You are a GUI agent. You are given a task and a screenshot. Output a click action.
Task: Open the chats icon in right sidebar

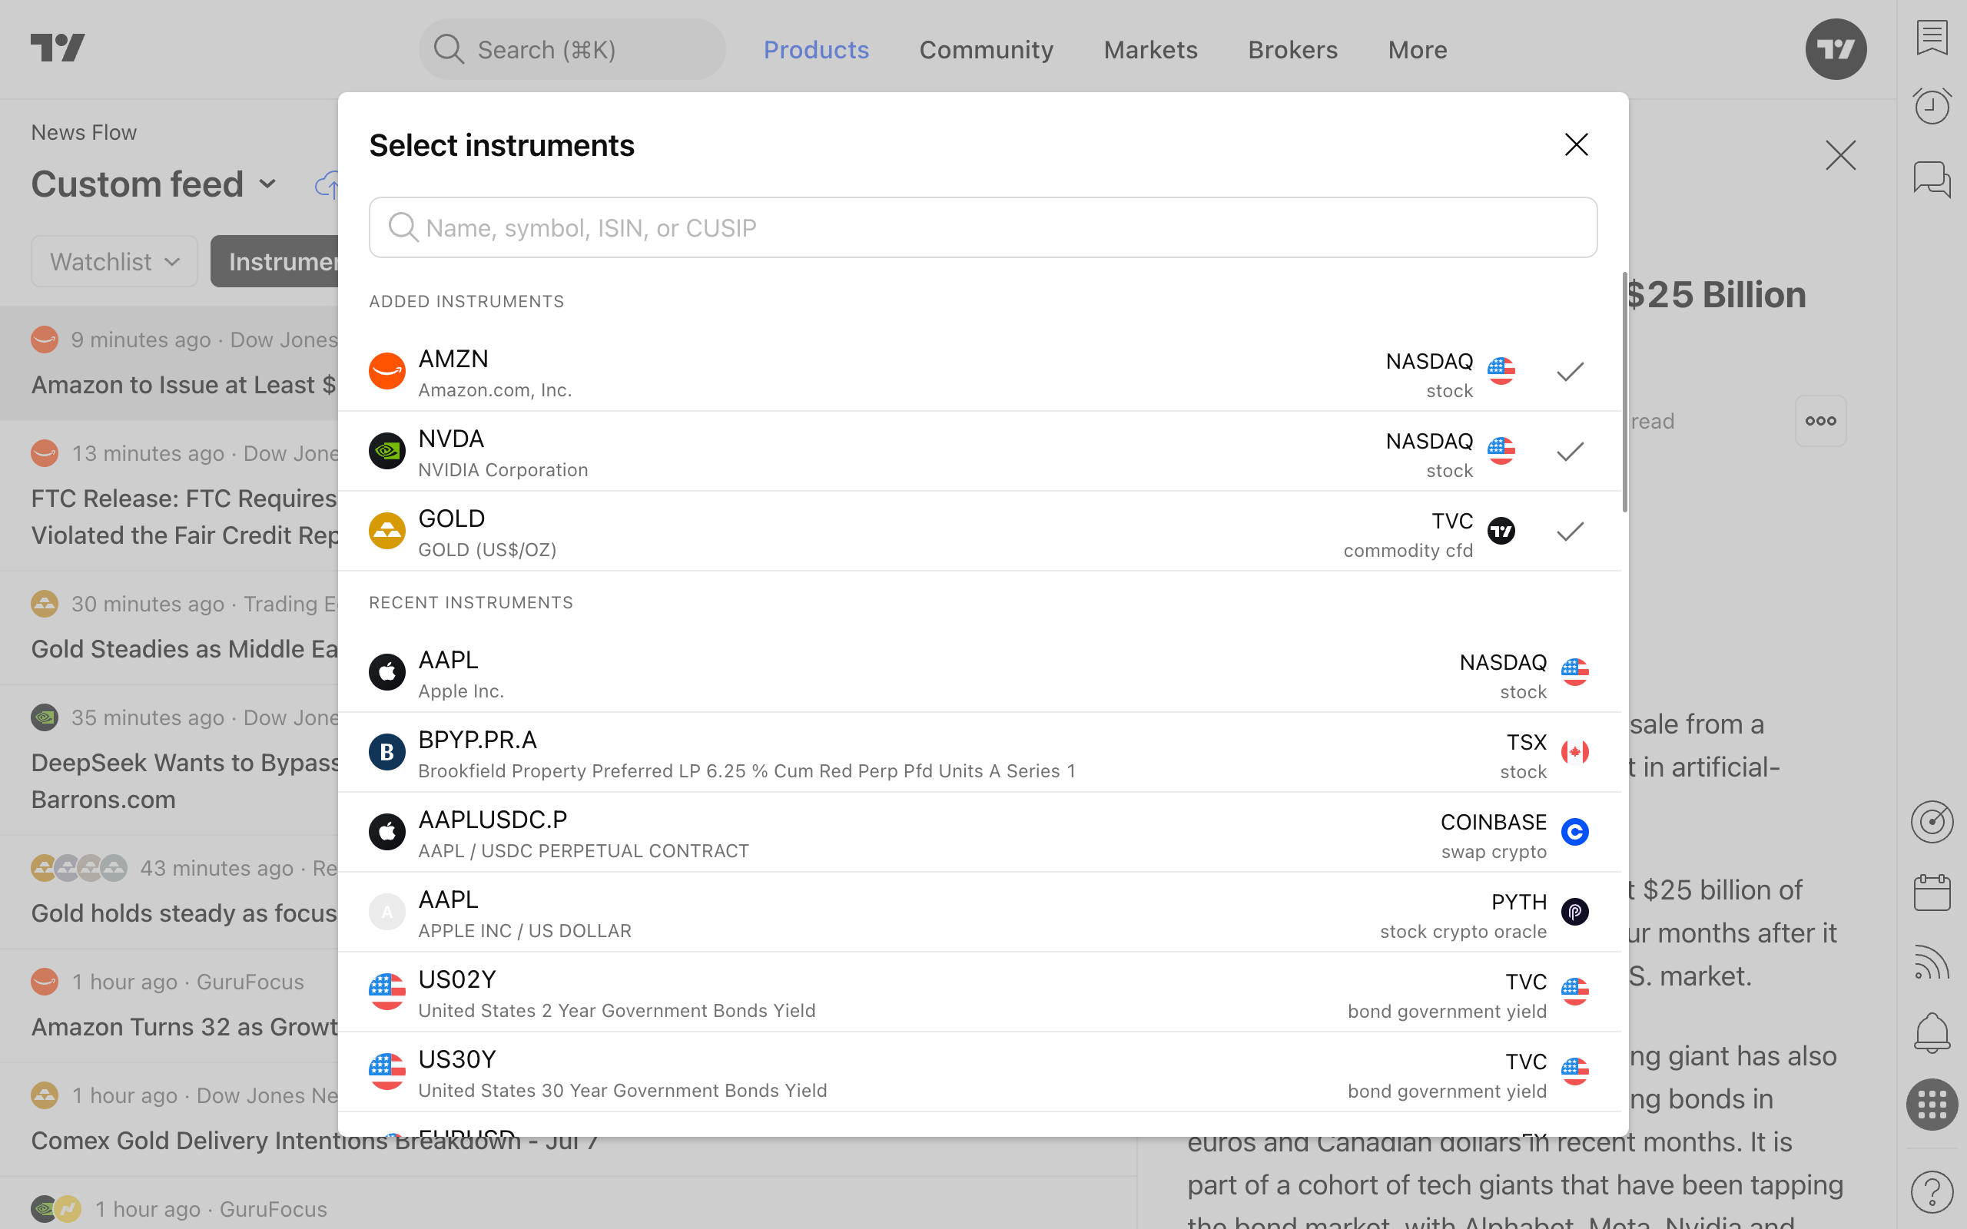1931,179
